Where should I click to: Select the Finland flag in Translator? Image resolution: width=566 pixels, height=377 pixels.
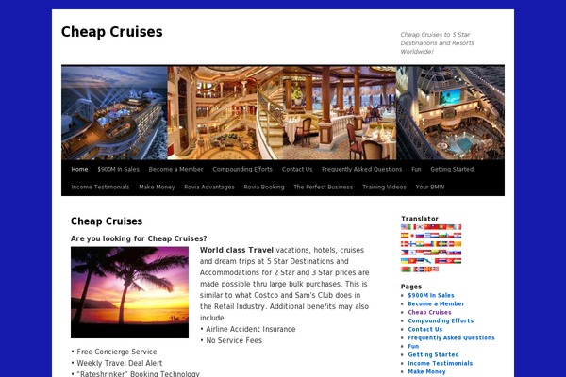tap(412, 244)
